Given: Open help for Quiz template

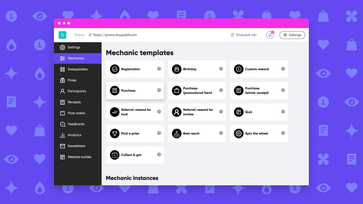Looking at the screenshot, I should [283, 112].
